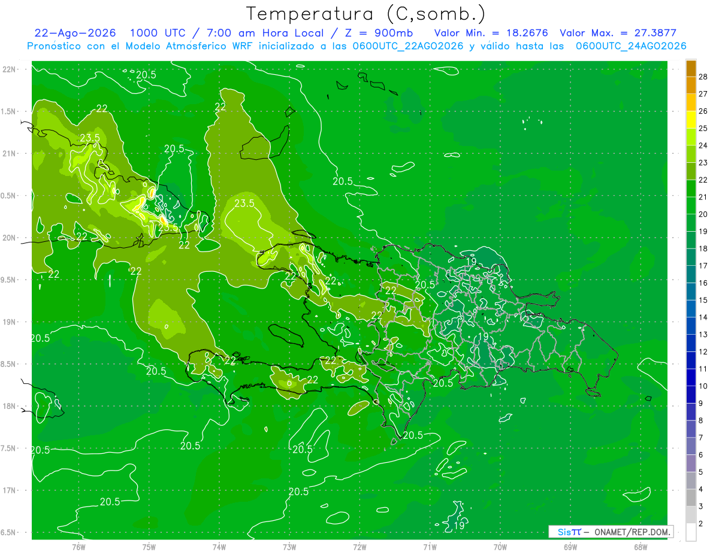Viewport: 719px width, 555px height.
Task: Click the '73W' longitude axis label
Action: click(x=289, y=547)
